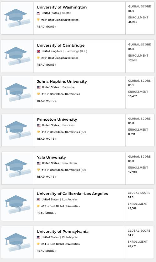Open University of Washington title link
Viewport: 156px width, 262px height.
point(62,7)
